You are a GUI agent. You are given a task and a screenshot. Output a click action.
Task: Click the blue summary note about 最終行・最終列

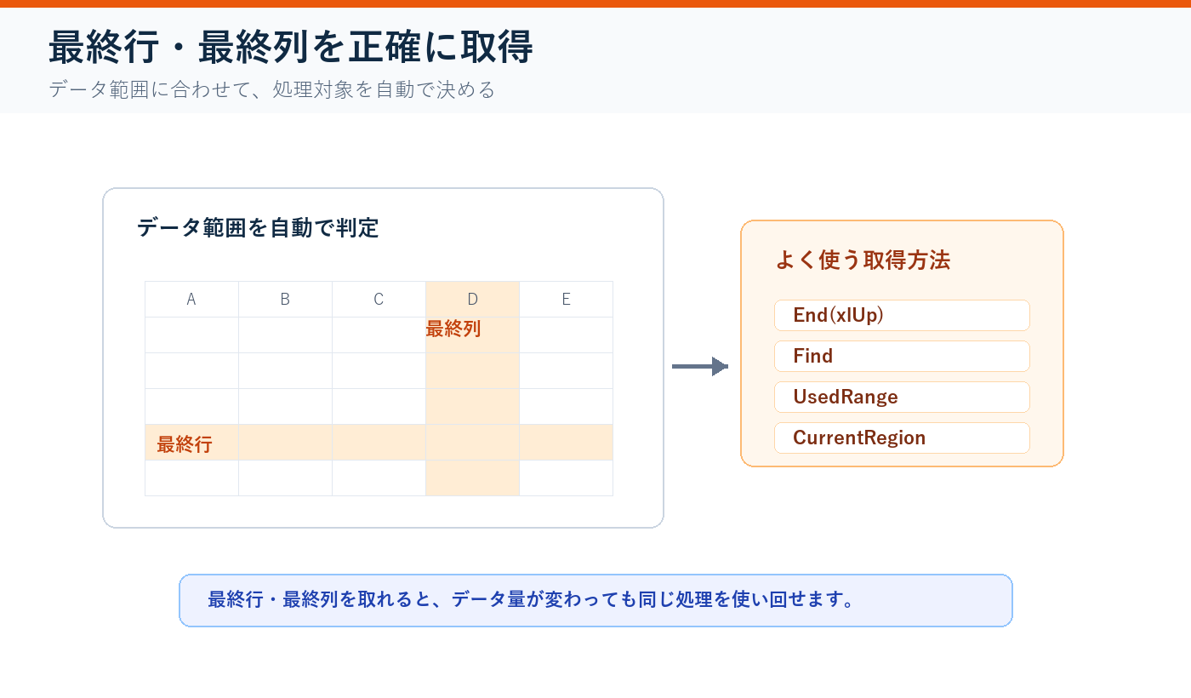[x=595, y=600]
